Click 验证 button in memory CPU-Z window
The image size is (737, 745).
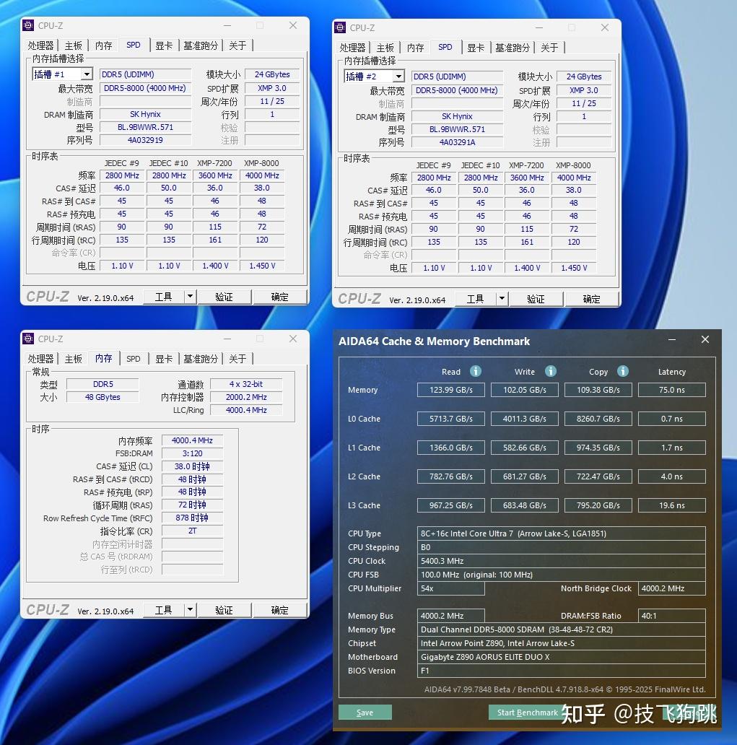coord(224,610)
